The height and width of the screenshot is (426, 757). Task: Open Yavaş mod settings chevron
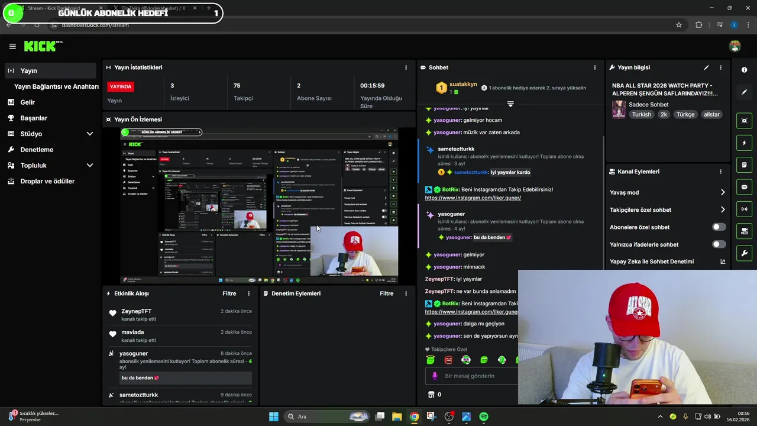point(722,192)
